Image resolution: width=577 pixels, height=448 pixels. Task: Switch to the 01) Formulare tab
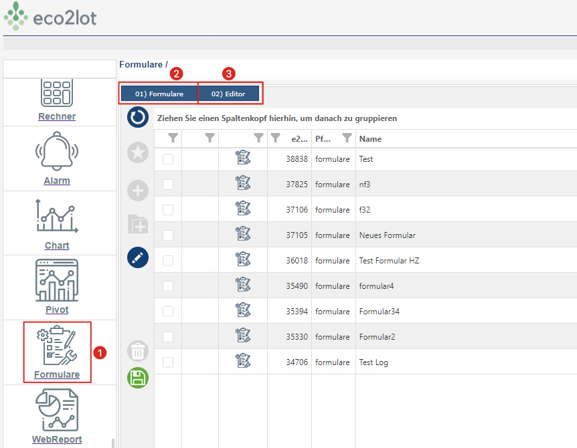tap(159, 94)
